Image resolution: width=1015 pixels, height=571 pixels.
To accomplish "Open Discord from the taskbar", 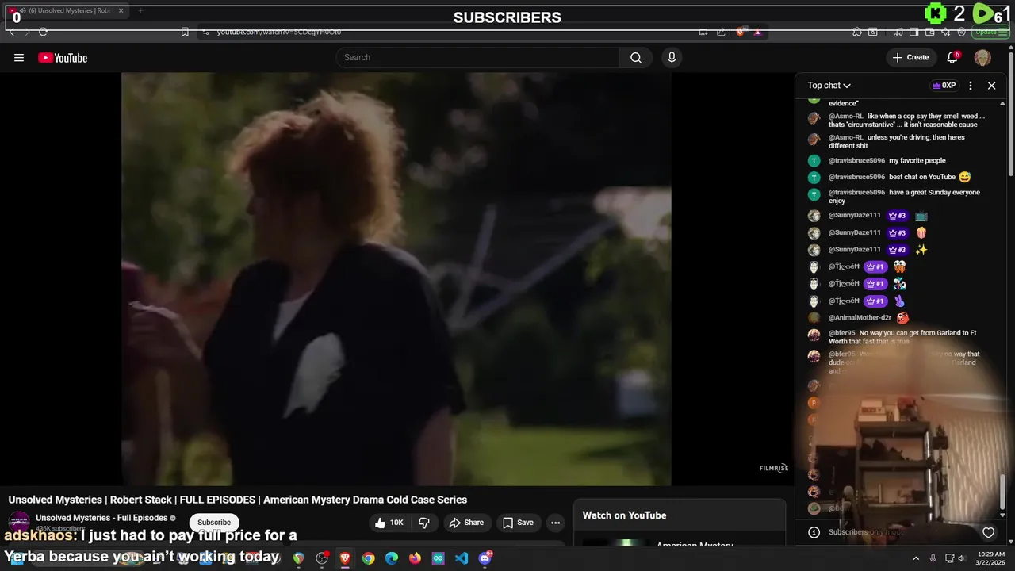I will 485,558.
